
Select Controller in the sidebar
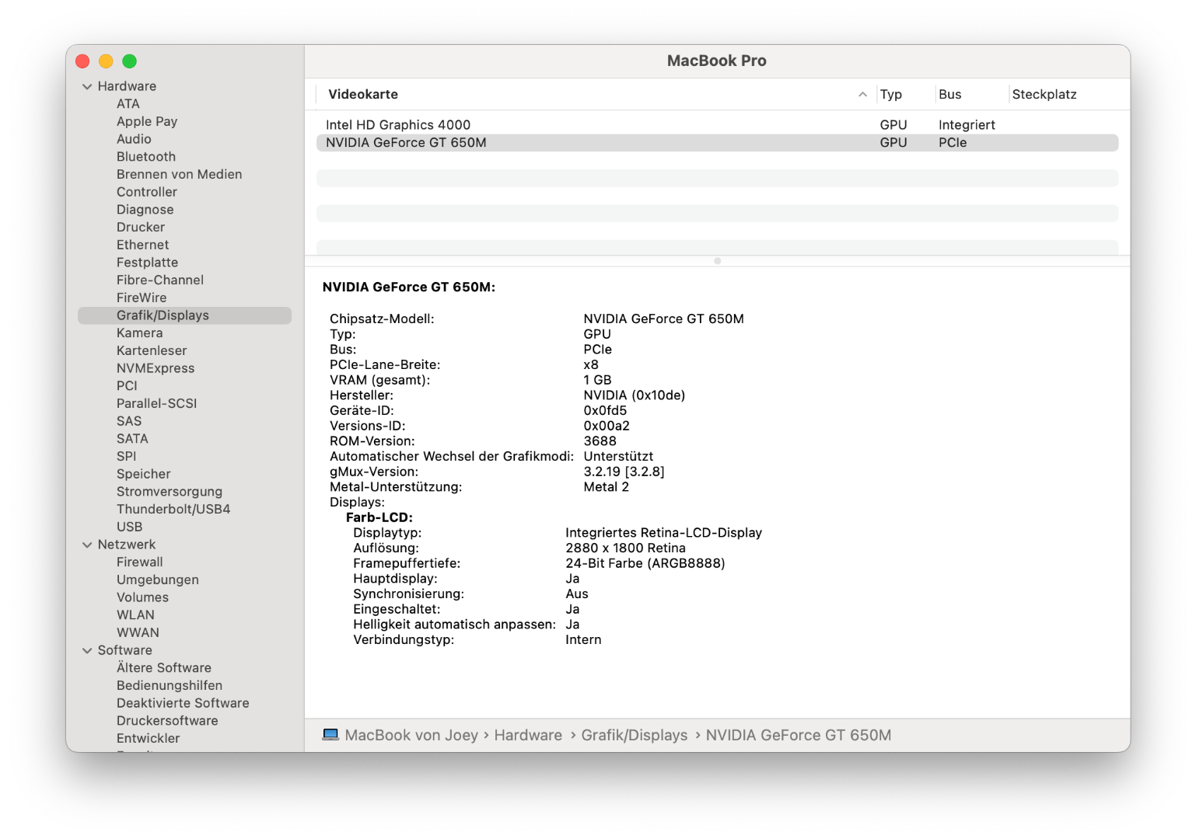pos(147,192)
